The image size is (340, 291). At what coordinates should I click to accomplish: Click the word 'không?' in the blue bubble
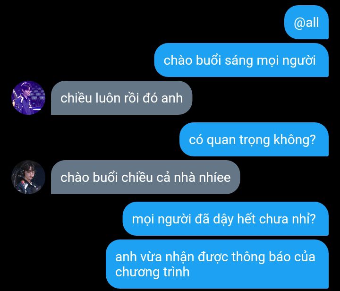click(x=295, y=140)
